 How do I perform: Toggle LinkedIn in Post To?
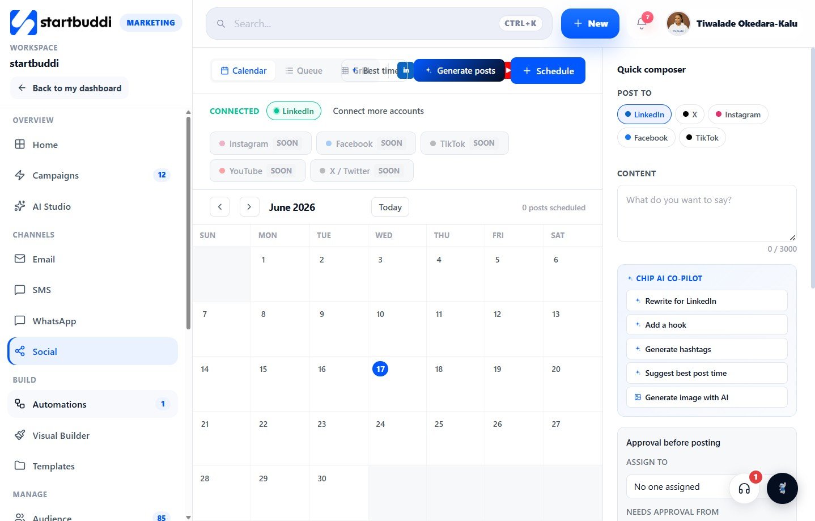[644, 115]
